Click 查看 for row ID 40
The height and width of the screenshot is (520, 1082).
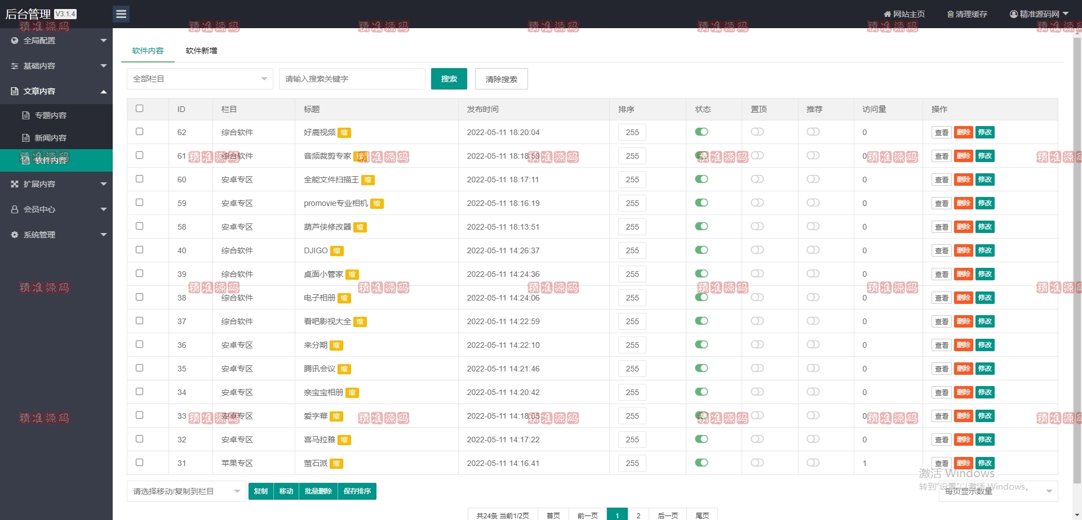942,250
